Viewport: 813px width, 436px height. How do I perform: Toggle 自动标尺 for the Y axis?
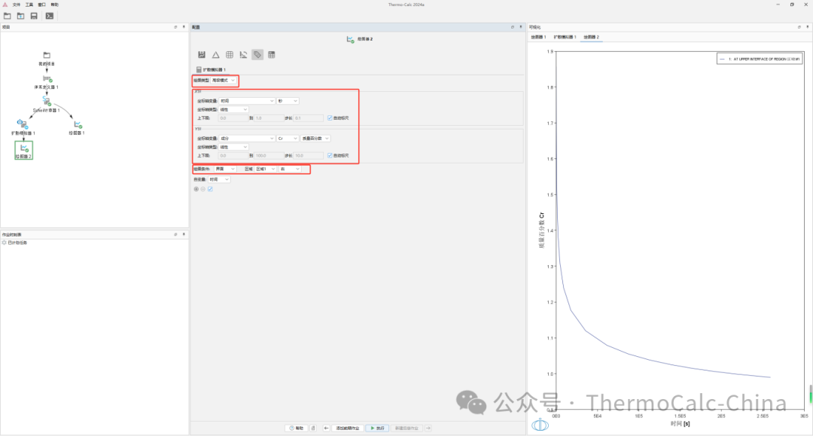pyautogui.click(x=329, y=156)
